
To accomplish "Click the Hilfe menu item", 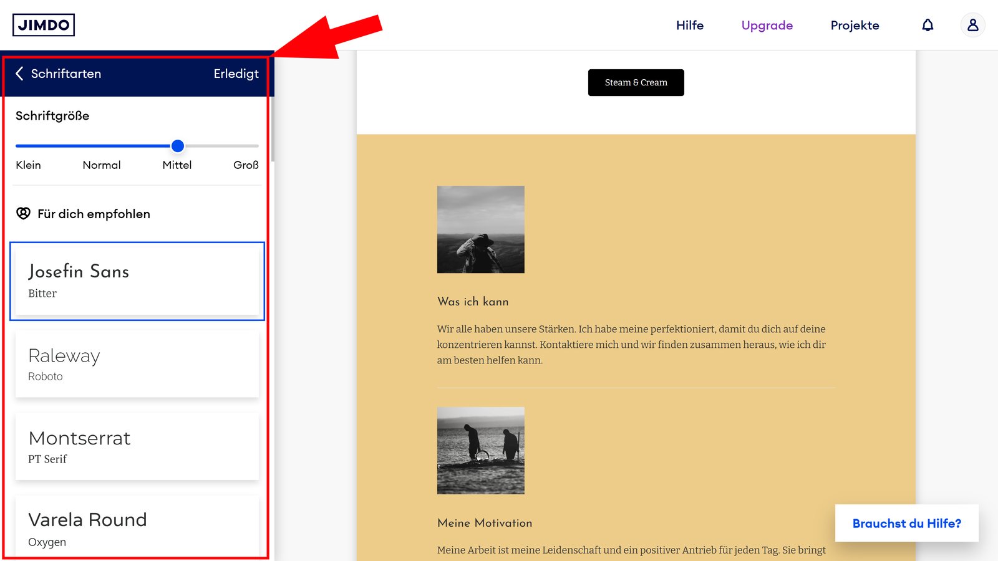I will tap(689, 26).
